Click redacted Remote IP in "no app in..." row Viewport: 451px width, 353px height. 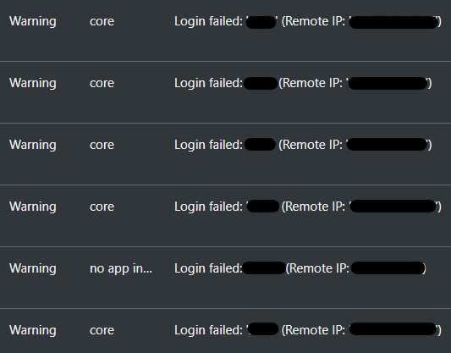pos(388,268)
